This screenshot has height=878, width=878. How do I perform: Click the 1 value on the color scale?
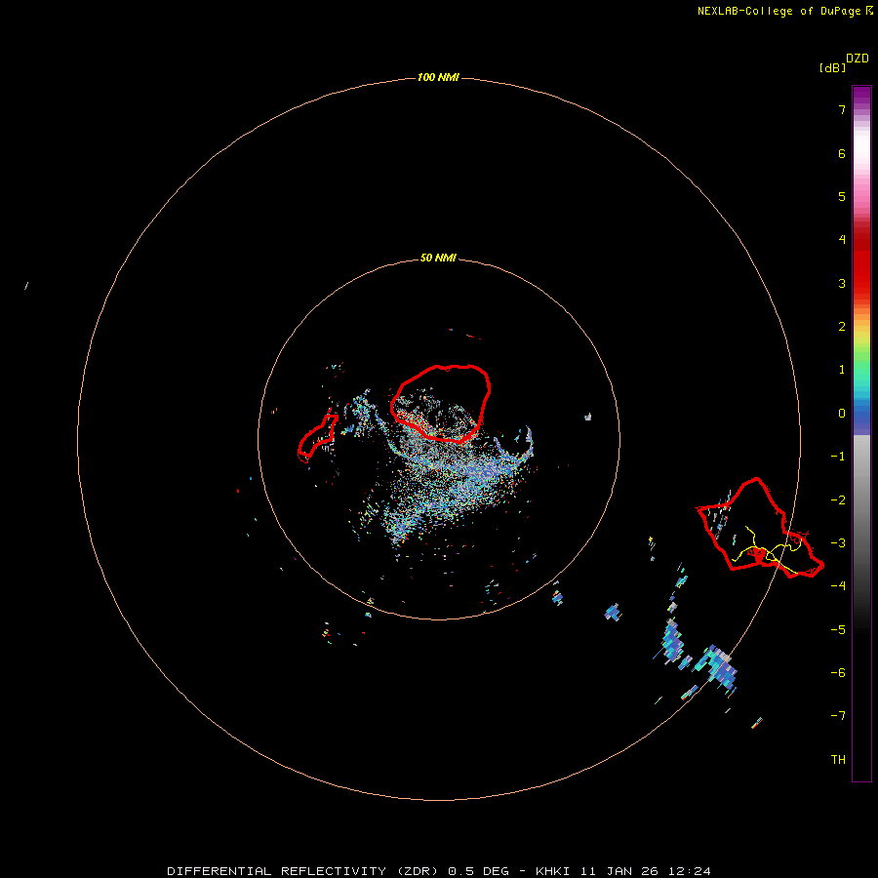click(842, 370)
